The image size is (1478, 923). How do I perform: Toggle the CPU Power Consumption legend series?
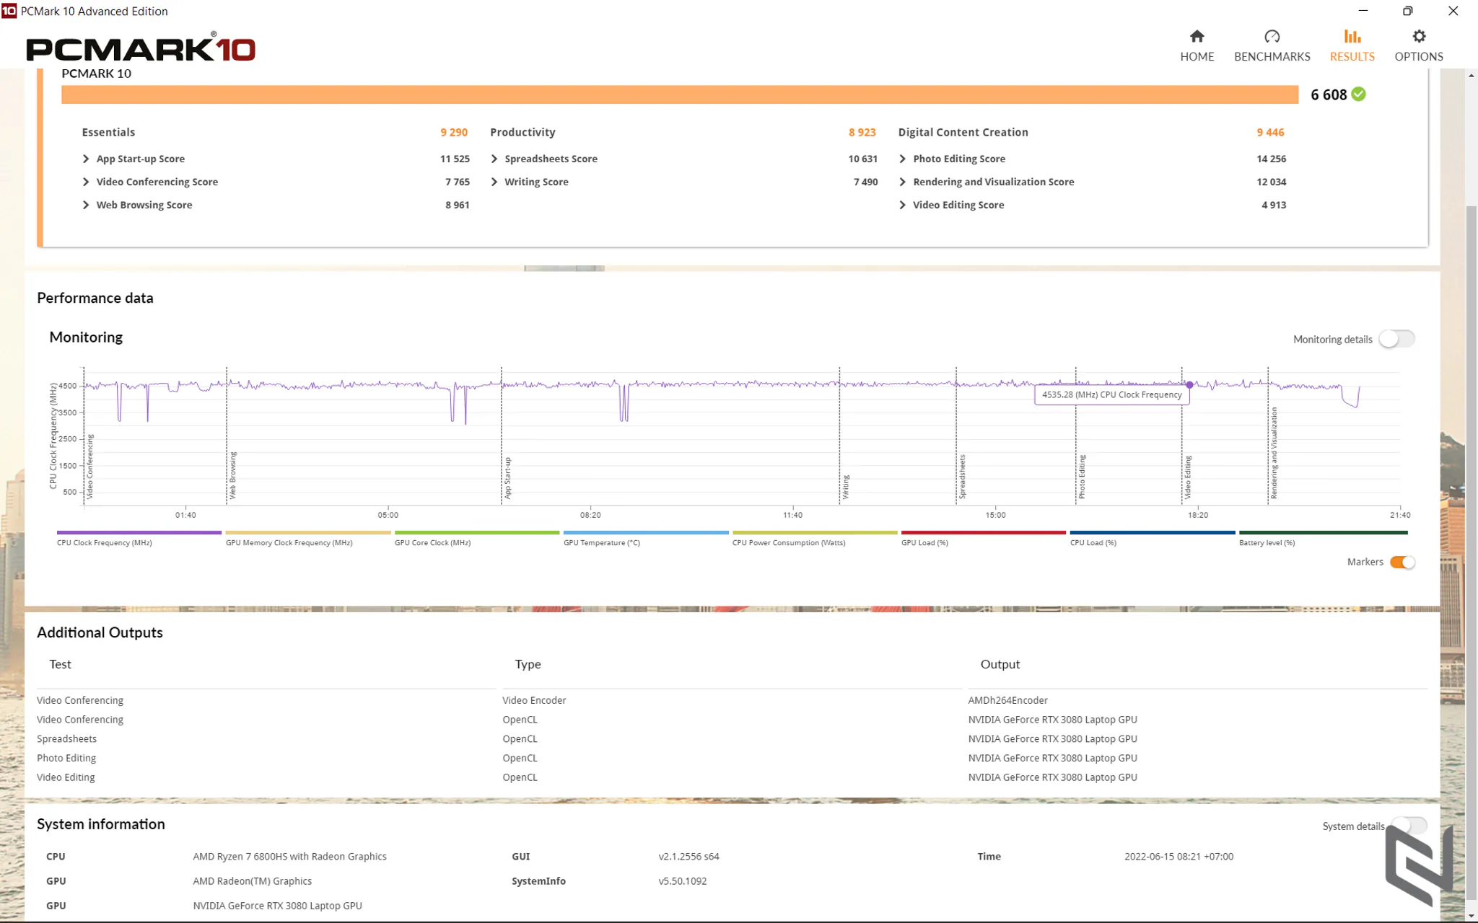(x=815, y=538)
